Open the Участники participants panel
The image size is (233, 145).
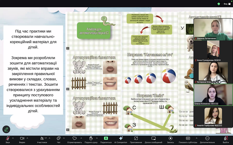click(x=42, y=139)
